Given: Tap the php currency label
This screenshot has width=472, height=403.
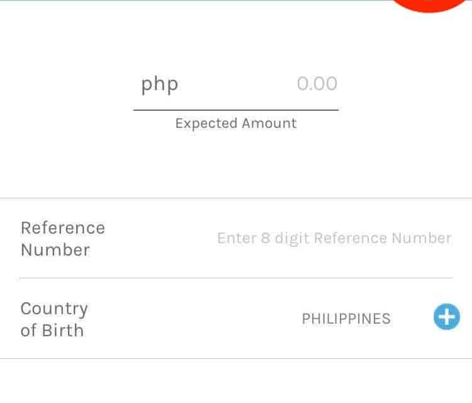Looking at the screenshot, I should (159, 84).
